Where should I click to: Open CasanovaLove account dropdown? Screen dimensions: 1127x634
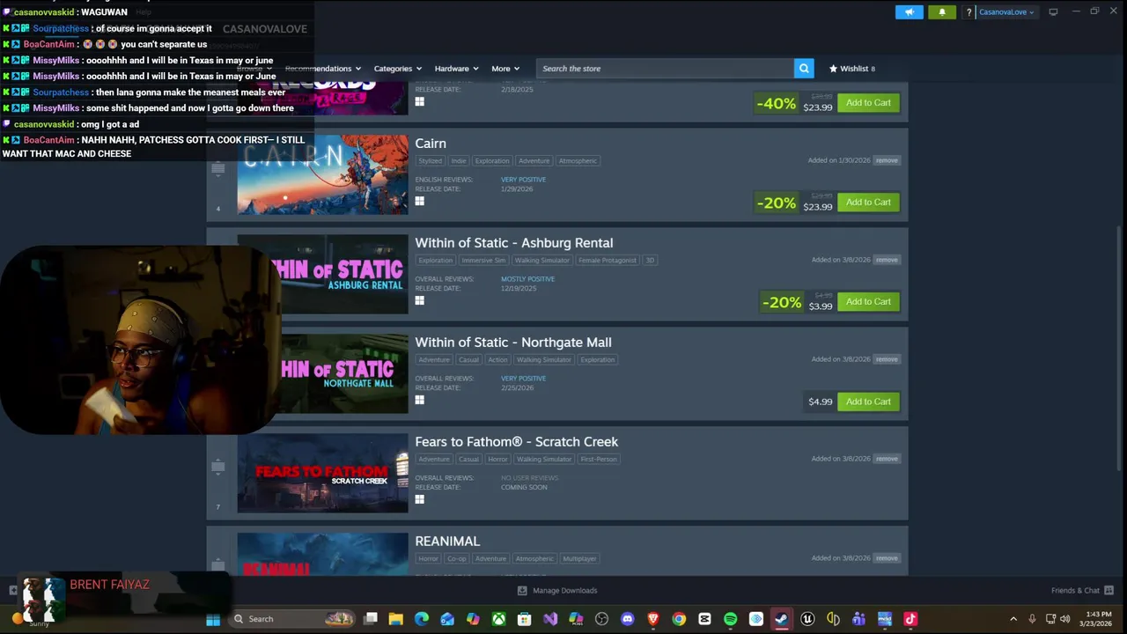tap(1006, 11)
